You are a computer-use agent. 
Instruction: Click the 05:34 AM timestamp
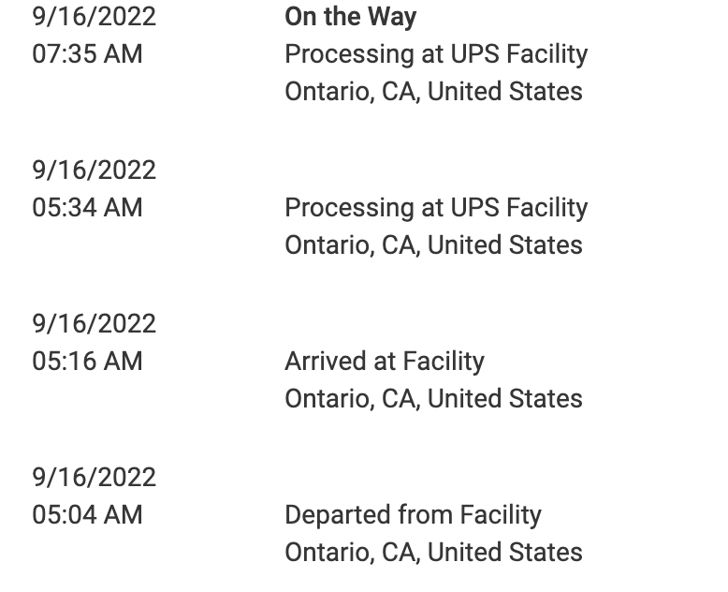click(x=87, y=208)
